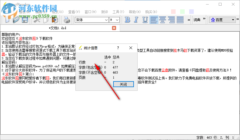
Task: Center align the text
Action: tap(163, 20)
